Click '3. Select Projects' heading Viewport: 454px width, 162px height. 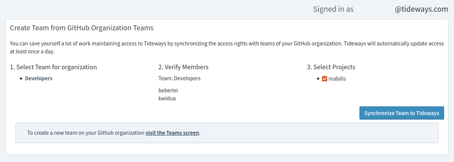pyautogui.click(x=331, y=67)
